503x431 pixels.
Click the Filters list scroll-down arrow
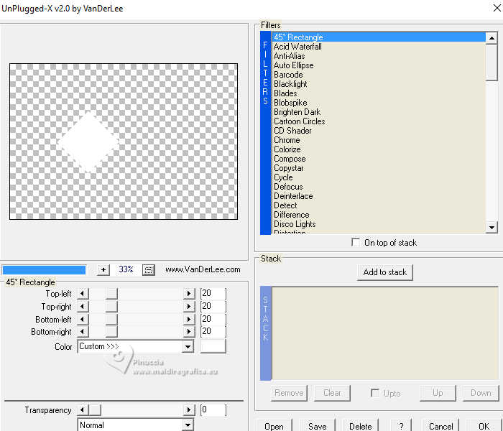pyautogui.click(x=492, y=228)
